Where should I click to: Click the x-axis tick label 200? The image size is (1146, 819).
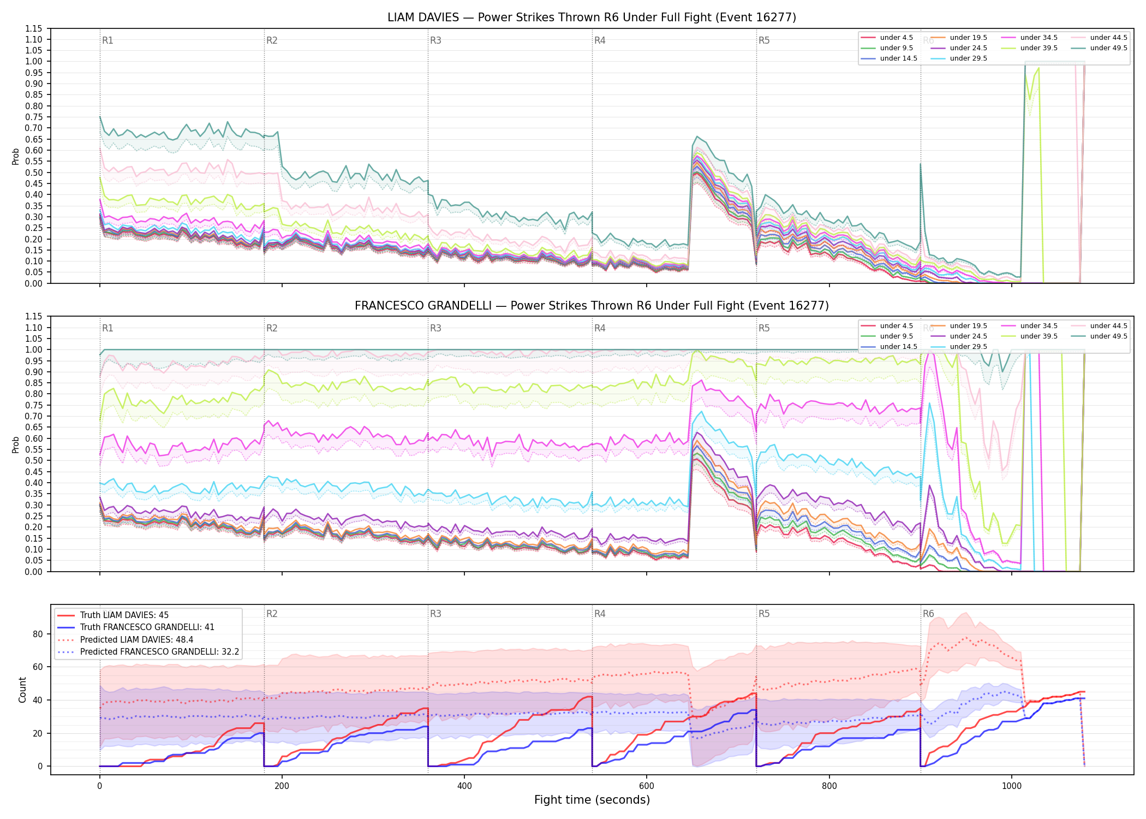coord(282,786)
